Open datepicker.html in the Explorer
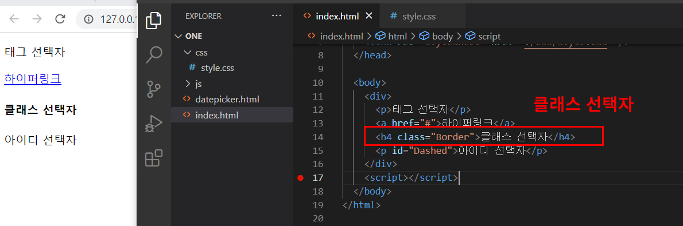Screen dimensions: 683x226 227,99
